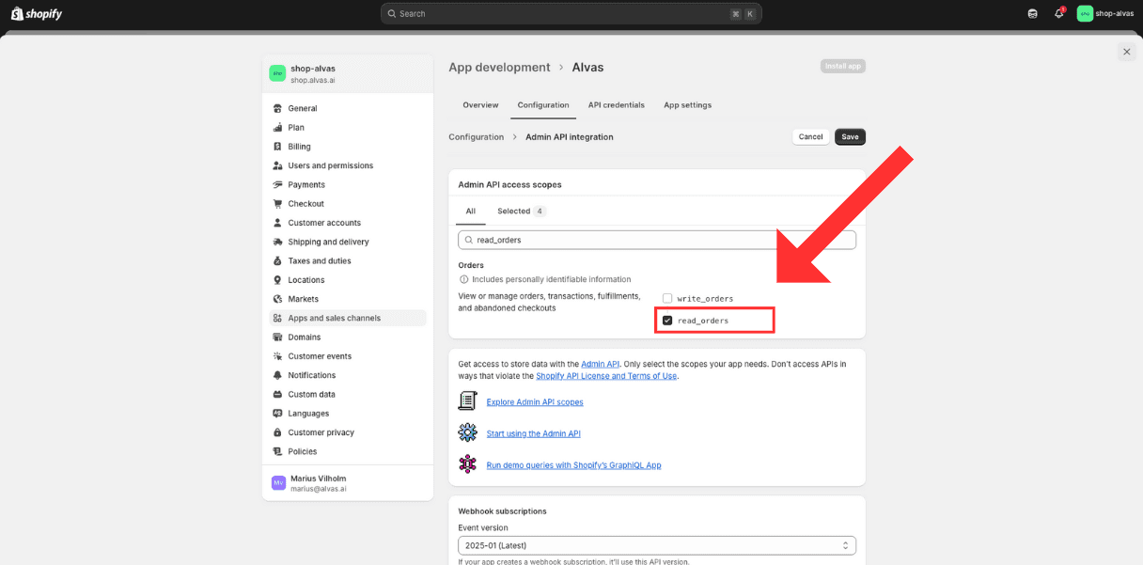Open the API credentials tab

(x=617, y=104)
